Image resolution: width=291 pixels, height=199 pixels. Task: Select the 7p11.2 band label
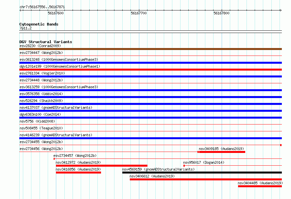point(26,28)
